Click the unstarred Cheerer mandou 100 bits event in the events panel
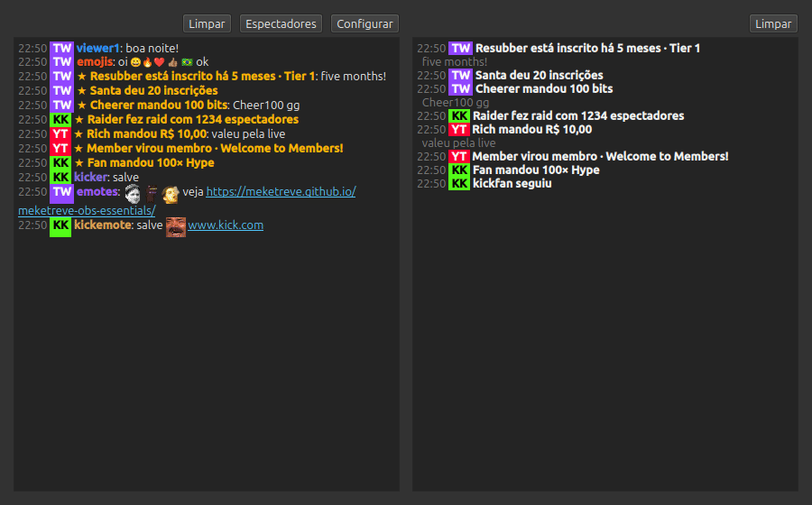The width and height of the screenshot is (812, 505). pyautogui.click(x=544, y=89)
